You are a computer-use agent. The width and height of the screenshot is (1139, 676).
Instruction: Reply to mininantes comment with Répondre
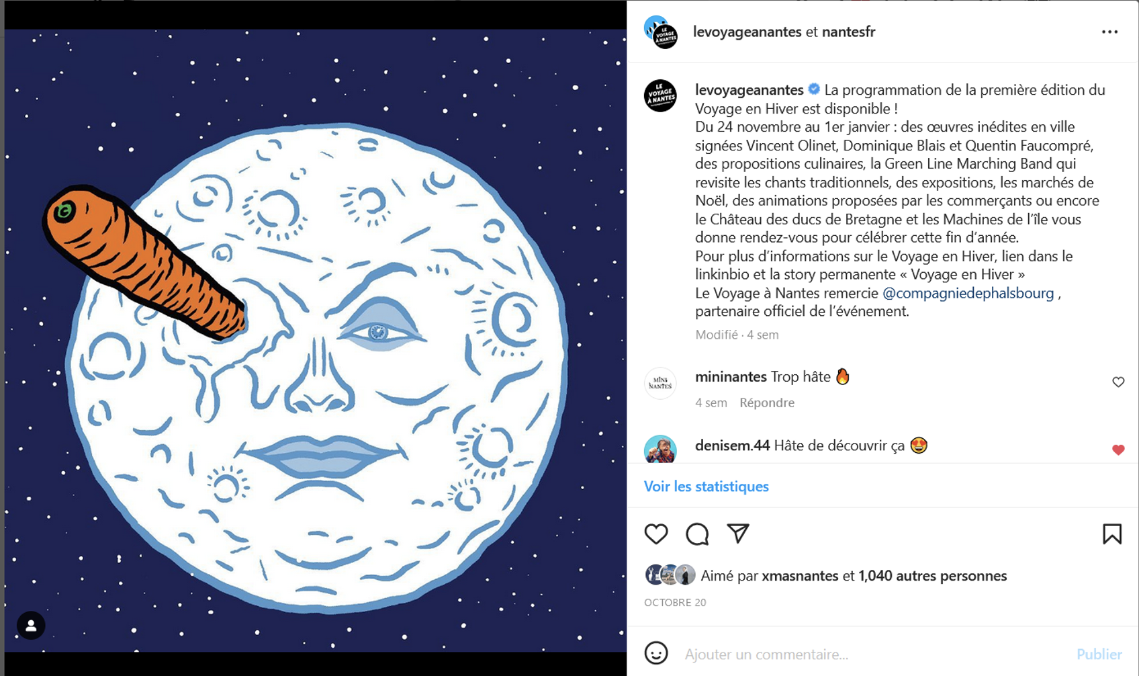(x=767, y=403)
